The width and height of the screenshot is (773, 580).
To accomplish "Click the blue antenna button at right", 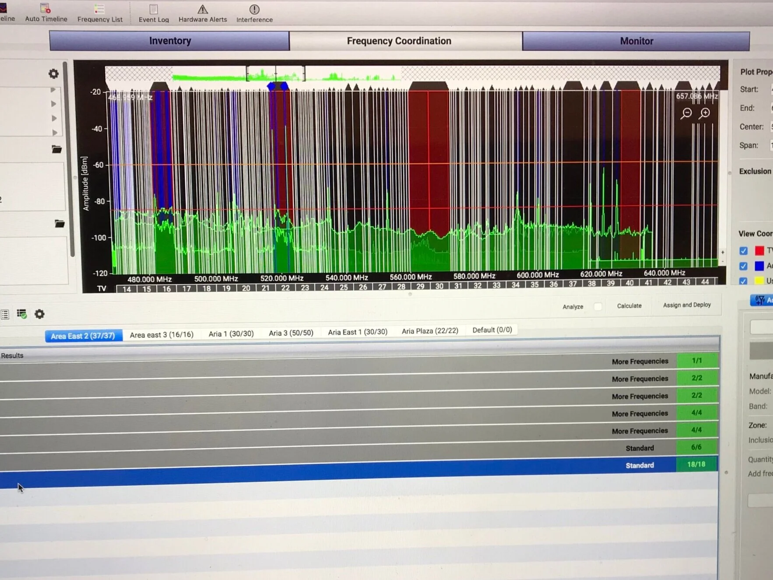I will click(762, 300).
